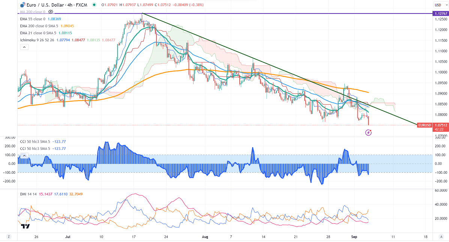Select the Ichimoku 9 26 52 26 legend
449x242 pixels.
coord(37,40)
